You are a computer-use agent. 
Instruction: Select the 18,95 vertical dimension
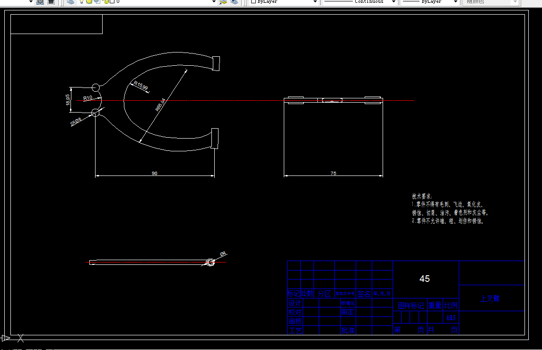tap(68, 100)
